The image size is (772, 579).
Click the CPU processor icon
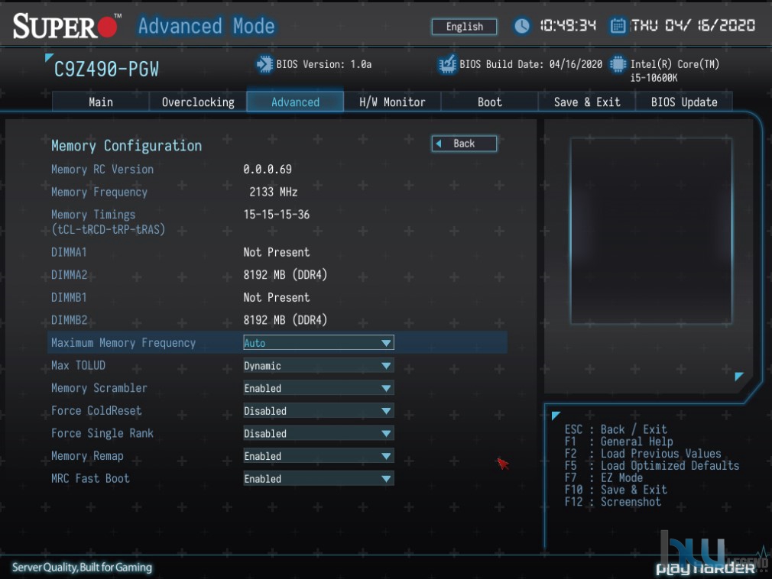pos(618,64)
